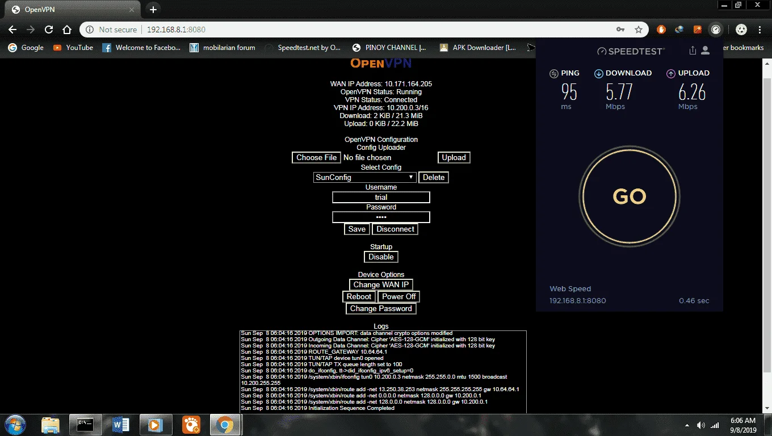Disconnect the VPN
Viewport: 772px width, 436px height.
click(395, 229)
